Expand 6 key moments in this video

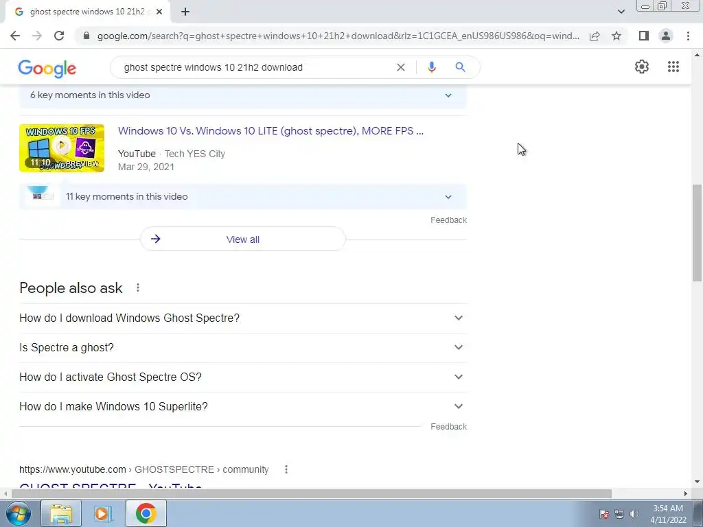click(243, 95)
